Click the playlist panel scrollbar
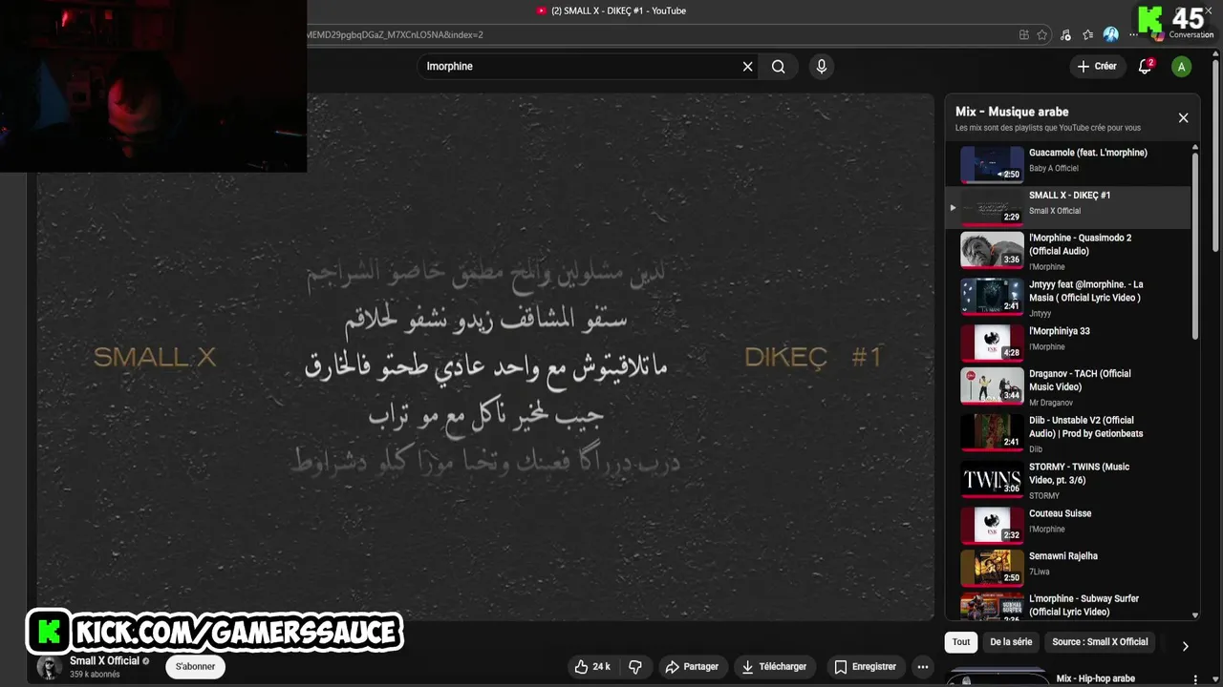 pyautogui.click(x=1194, y=246)
